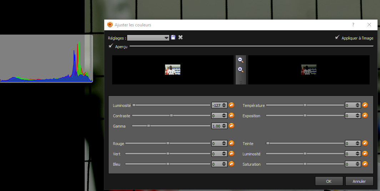
Task: Click the Gamma slider handle
Action: 149,126
